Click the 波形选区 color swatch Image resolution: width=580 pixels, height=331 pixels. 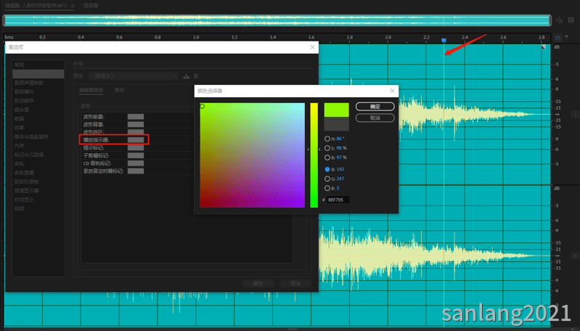tap(136, 132)
